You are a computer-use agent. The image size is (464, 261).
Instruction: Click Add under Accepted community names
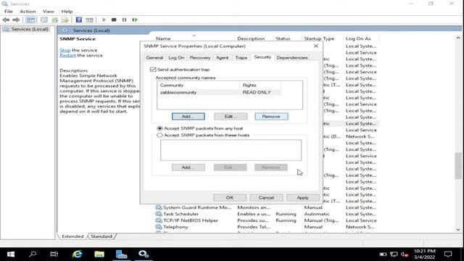tap(188, 116)
